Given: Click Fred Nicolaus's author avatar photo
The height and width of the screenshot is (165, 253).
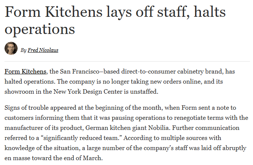Looking at the screenshot, I should (x=11, y=48).
